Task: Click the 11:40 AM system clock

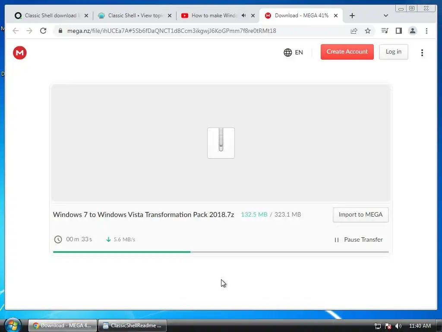Action: (420, 326)
